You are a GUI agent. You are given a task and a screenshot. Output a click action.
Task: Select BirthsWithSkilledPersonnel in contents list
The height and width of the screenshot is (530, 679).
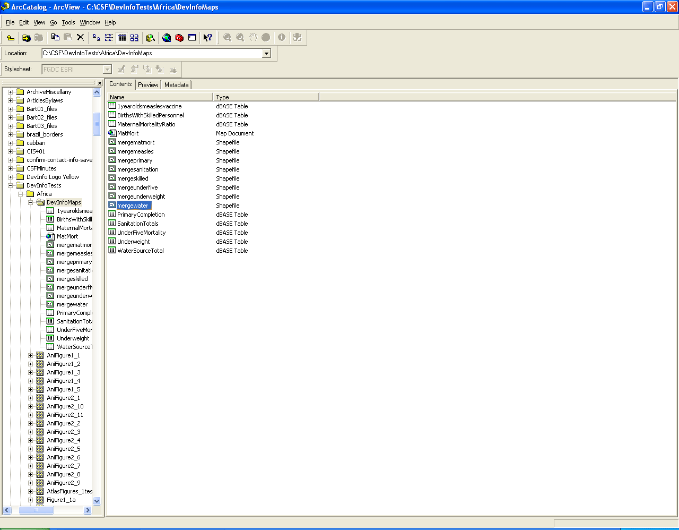point(151,115)
